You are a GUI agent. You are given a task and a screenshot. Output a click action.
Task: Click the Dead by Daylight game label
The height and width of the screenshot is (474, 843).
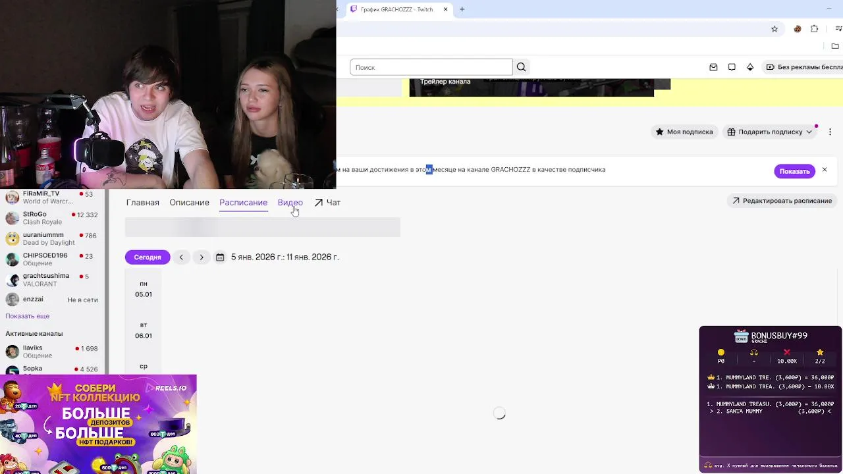tap(49, 243)
